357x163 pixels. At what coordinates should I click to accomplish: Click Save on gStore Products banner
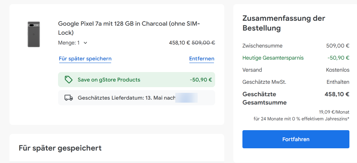[137, 80]
